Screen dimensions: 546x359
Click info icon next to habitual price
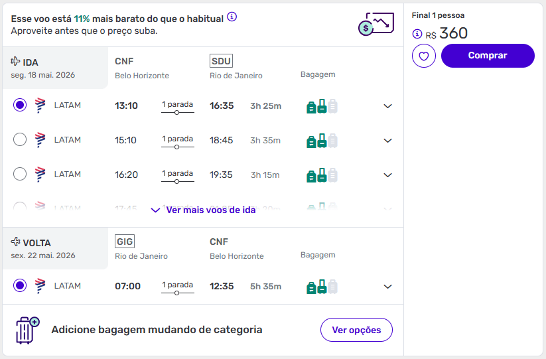click(x=232, y=17)
